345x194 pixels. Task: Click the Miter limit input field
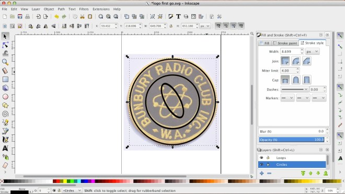pos(288,71)
